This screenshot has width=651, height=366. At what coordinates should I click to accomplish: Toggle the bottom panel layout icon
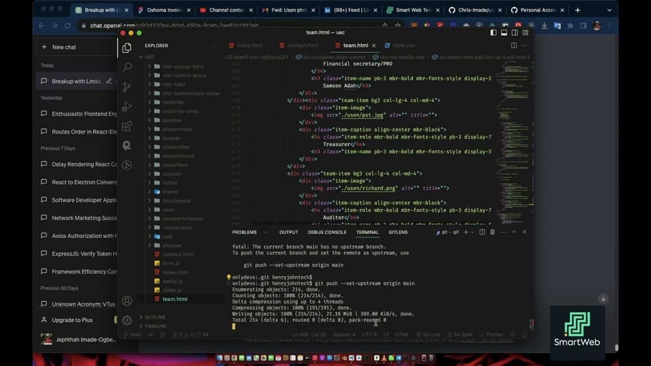point(504,33)
